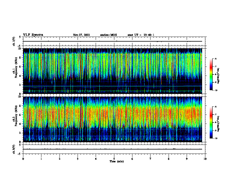Click the "station=MOS" header label
The width and height of the screenshot is (231, 178).
pyautogui.click(x=108, y=35)
